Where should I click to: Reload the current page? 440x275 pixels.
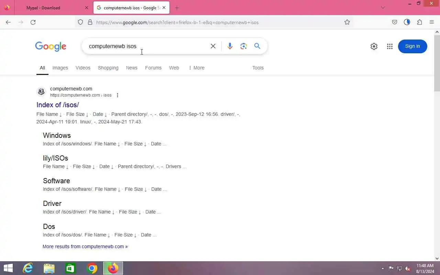pyautogui.click(x=33, y=22)
